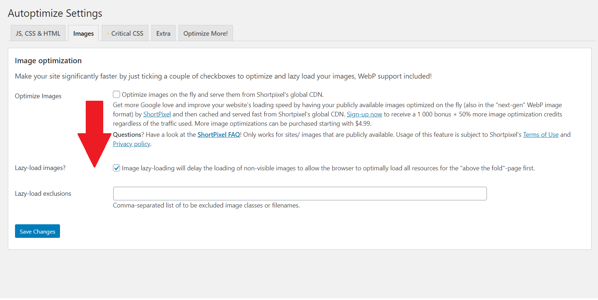Enable optimize images on the fly

(x=116, y=94)
